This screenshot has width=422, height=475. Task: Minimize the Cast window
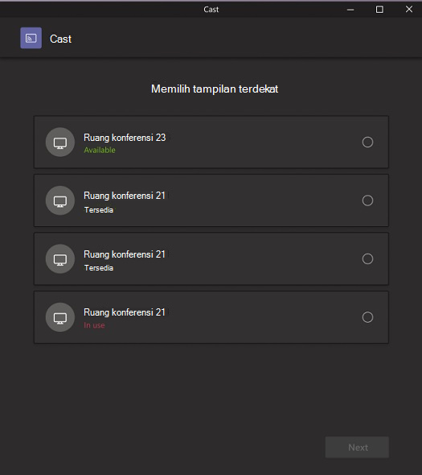tap(350, 10)
